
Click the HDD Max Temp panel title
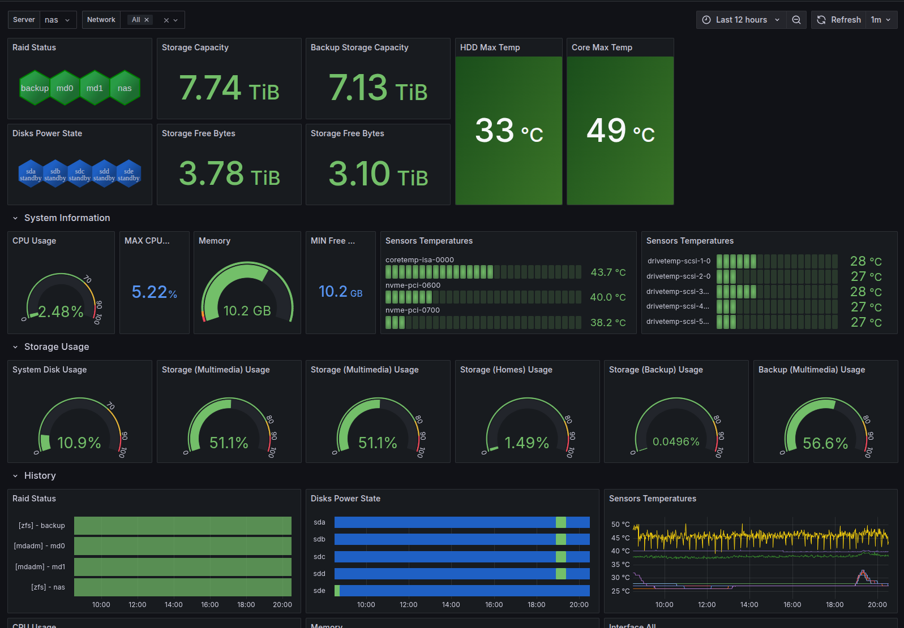tap(490, 47)
